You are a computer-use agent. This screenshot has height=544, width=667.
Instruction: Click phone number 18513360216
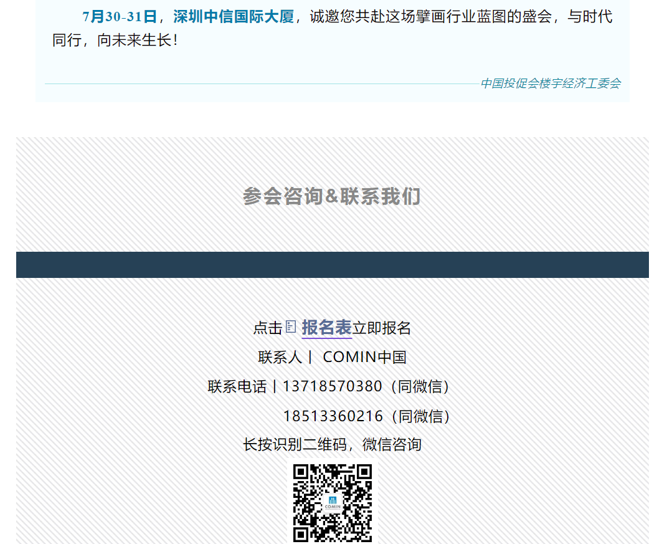[x=333, y=416]
